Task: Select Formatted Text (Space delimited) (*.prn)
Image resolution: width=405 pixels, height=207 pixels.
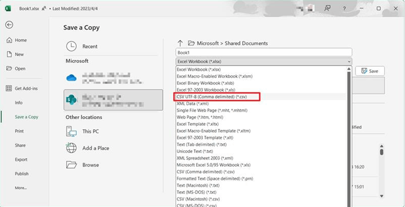Action: (x=261, y=178)
